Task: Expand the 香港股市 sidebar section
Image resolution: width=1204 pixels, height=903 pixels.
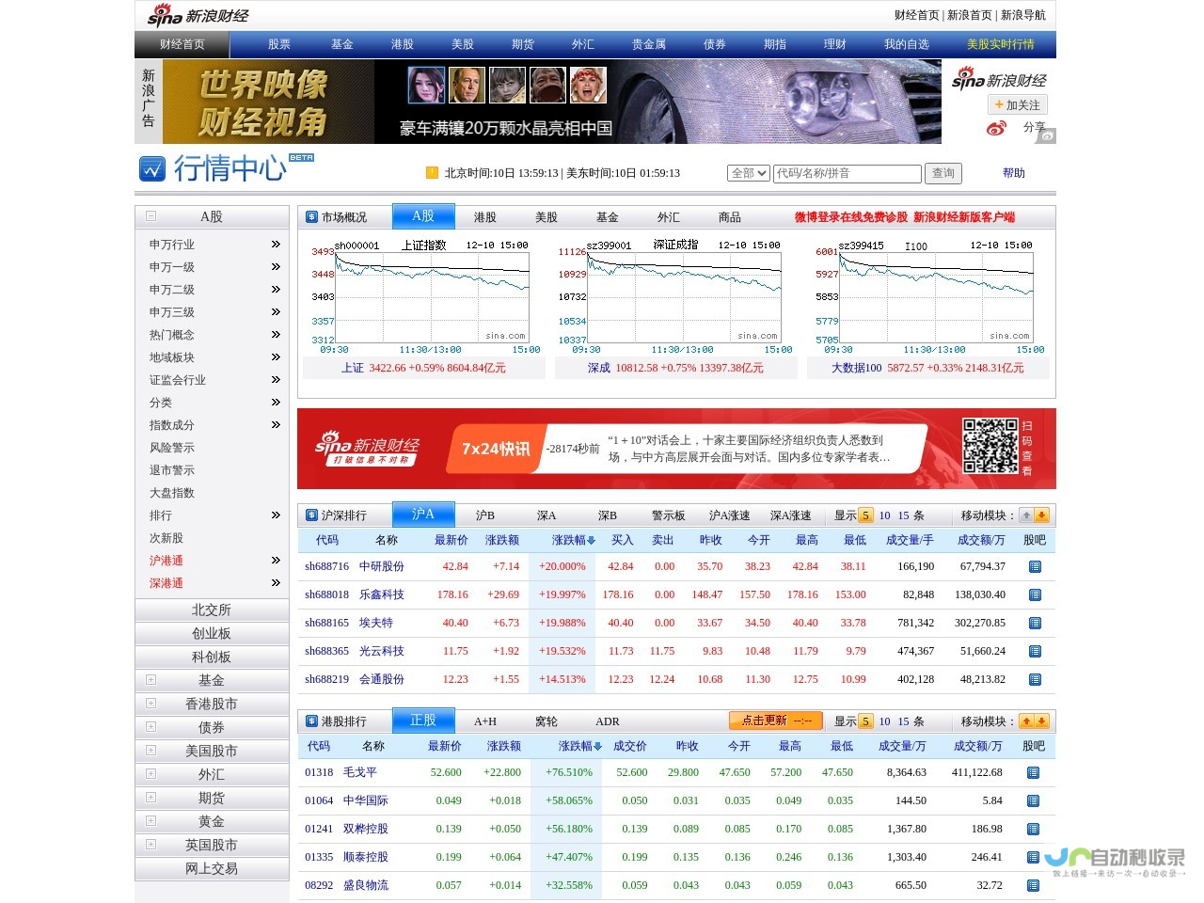Action: [150, 704]
